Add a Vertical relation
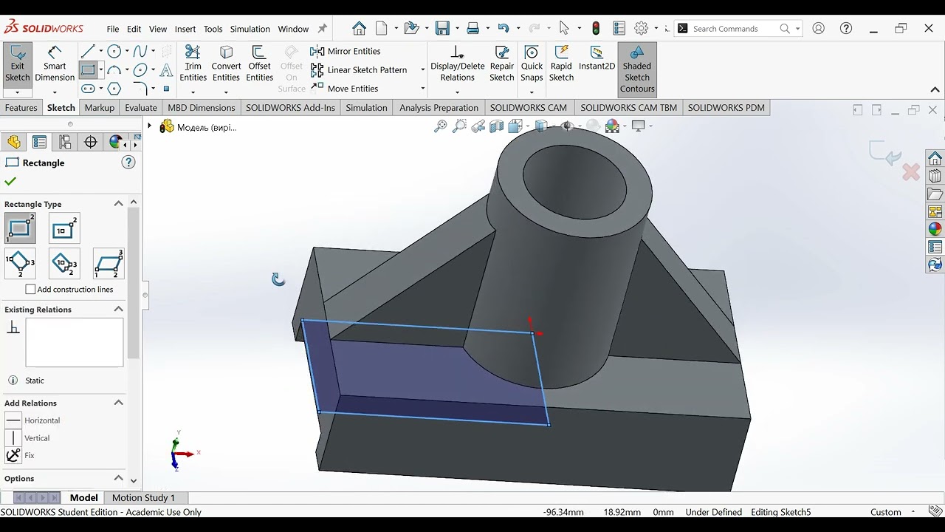This screenshot has height=532, width=945. coord(29,438)
